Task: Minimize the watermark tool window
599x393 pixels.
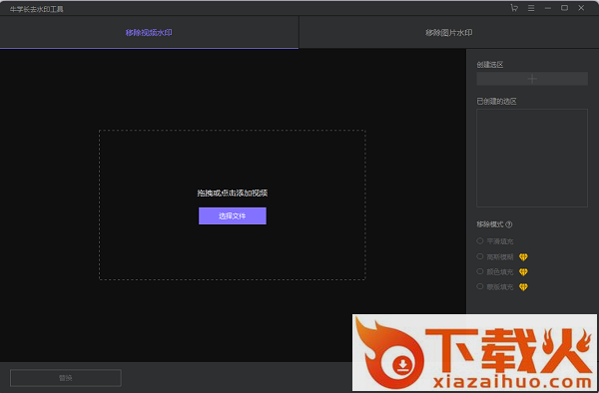Action: (548, 8)
